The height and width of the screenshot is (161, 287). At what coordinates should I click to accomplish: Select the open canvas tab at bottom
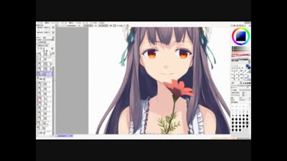[64, 136]
